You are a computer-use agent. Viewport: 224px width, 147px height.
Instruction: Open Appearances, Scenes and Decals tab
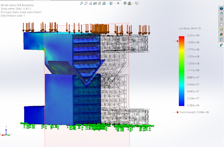pyautogui.click(x=221, y=35)
